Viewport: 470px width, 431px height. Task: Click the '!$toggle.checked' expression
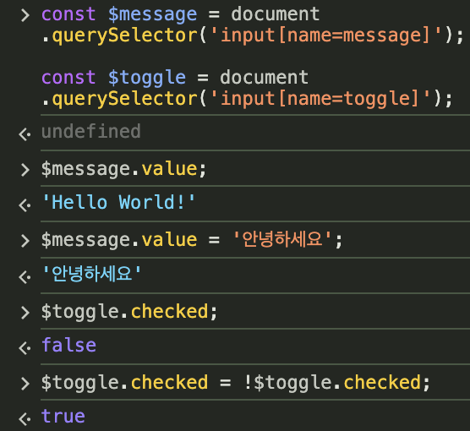pyautogui.click(x=332, y=383)
